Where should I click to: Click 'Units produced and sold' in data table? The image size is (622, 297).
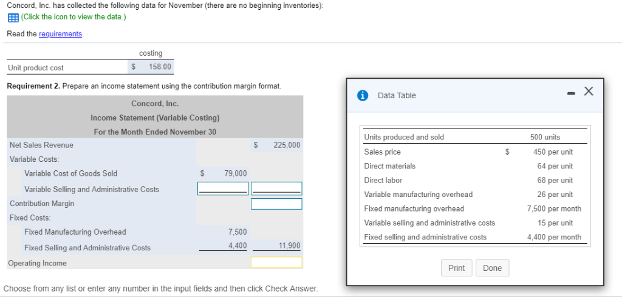point(404,137)
